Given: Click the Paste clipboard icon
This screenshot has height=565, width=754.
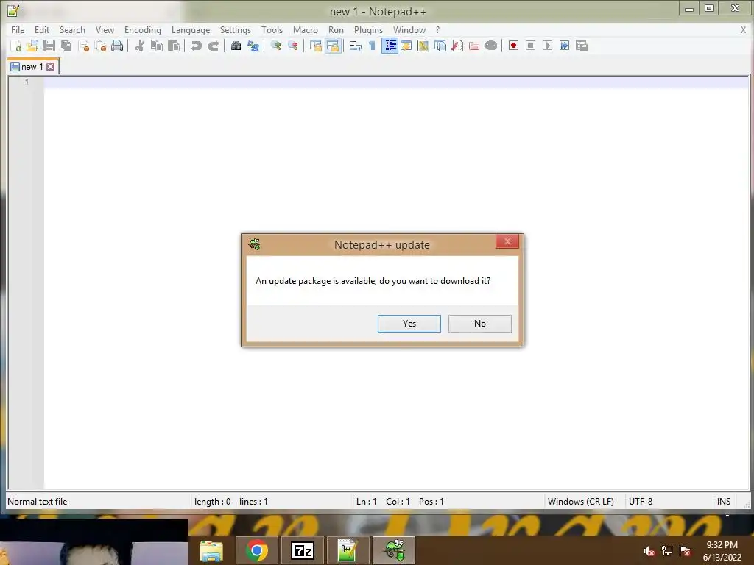Looking at the screenshot, I should coord(174,46).
